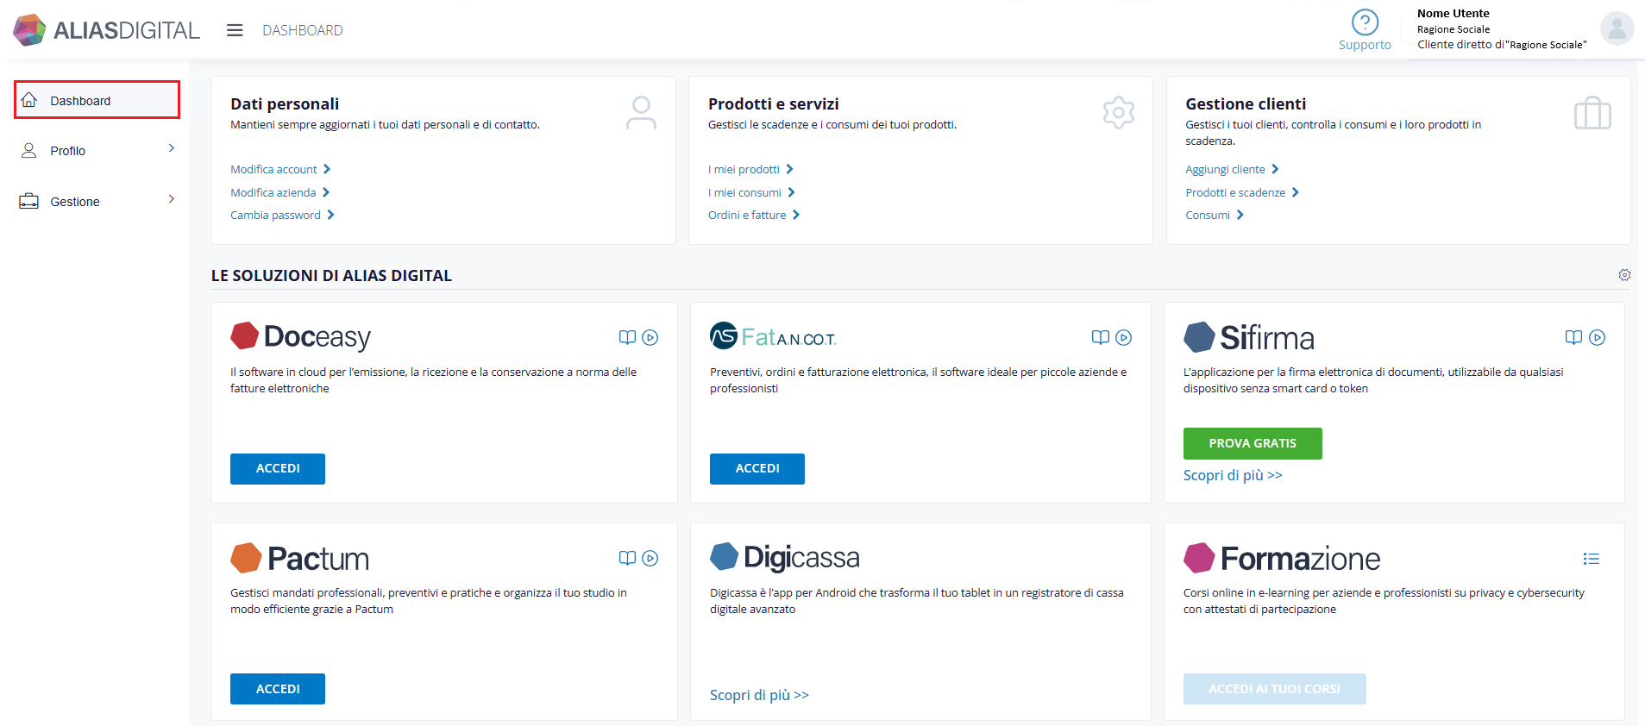Viewport: 1645px width, 726px height.
Task: Open the Supporto help icon
Action: click(1365, 22)
